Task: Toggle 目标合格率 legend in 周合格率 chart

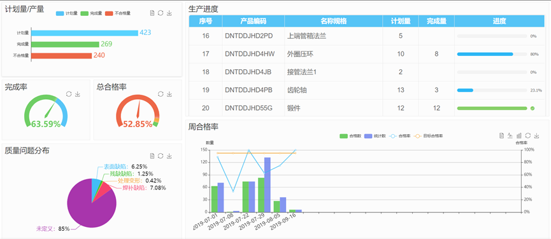Action: pyautogui.click(x=429, y=135)
